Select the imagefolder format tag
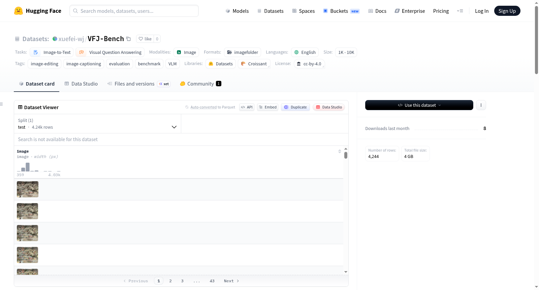This screenshot has height=290, width=539. pyautogui.click(x=243, y=52)
